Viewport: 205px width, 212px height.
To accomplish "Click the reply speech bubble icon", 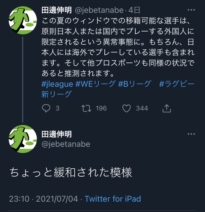I will point(46,108).
